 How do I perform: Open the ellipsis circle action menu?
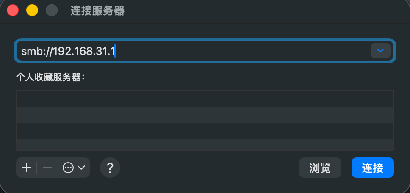[x=68, y=168]
